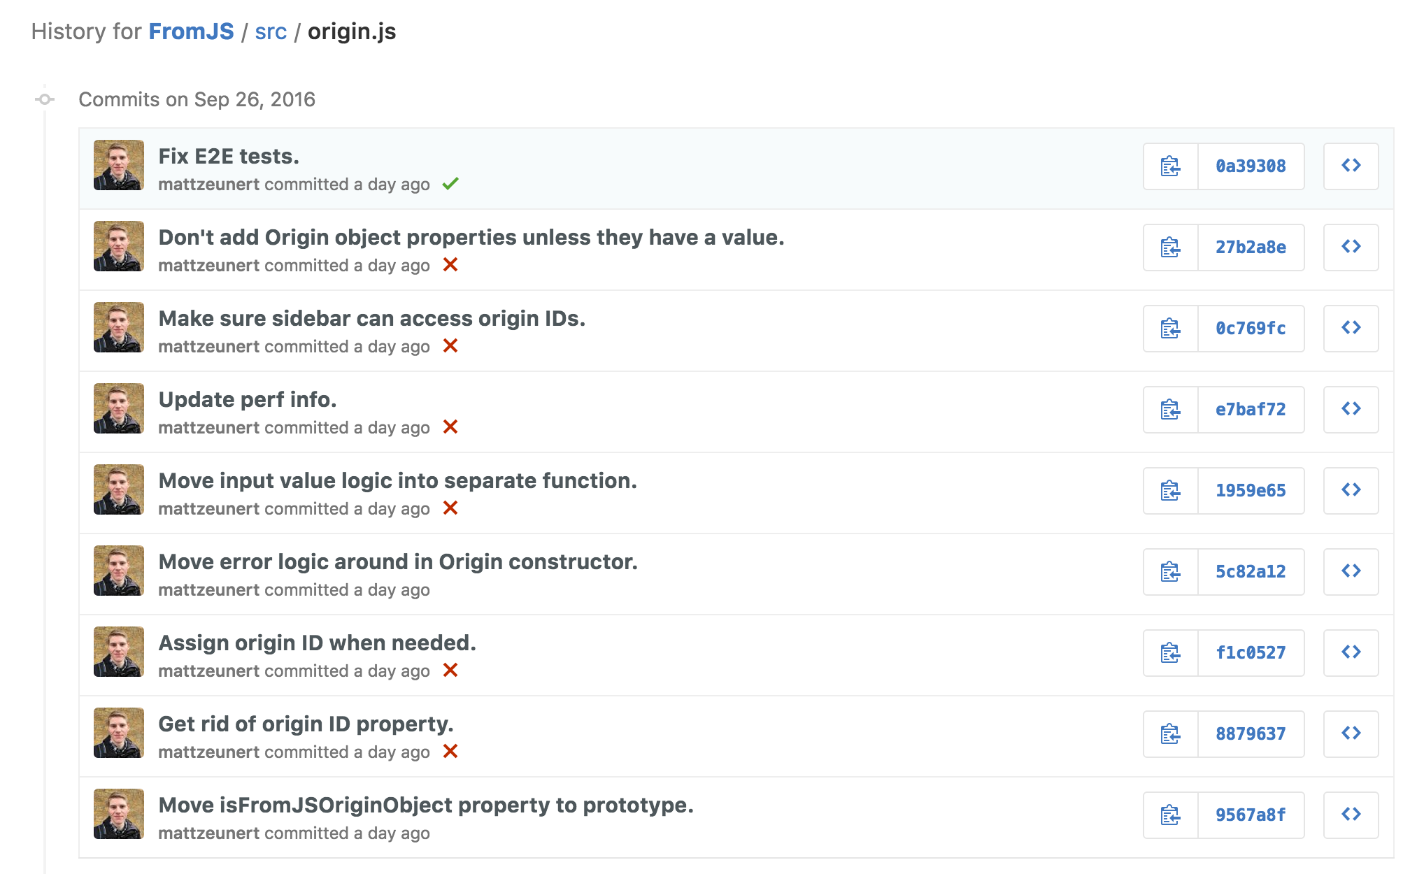Browse the code at commit f1c0527

(1351, 653)
